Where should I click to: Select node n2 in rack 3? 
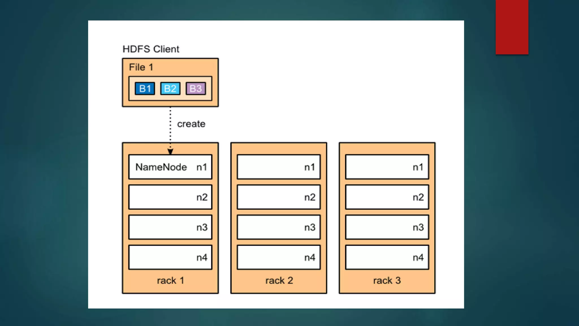(x=387, y=197)
